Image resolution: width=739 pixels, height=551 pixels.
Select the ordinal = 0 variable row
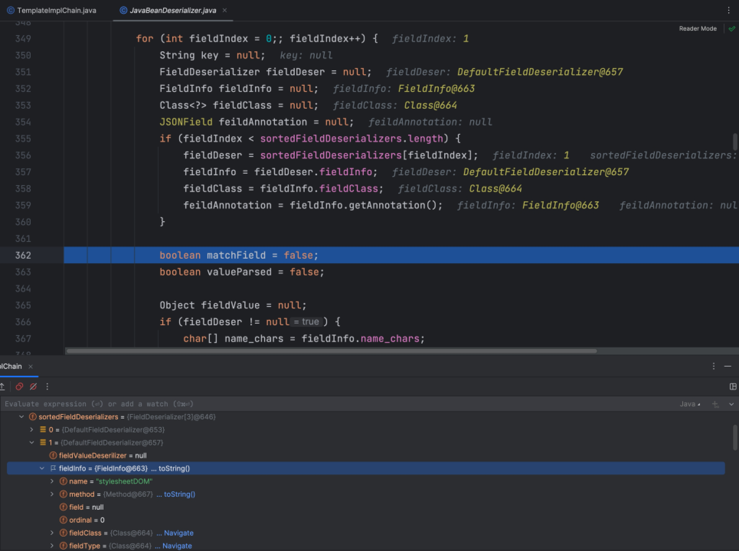point(366,520)
